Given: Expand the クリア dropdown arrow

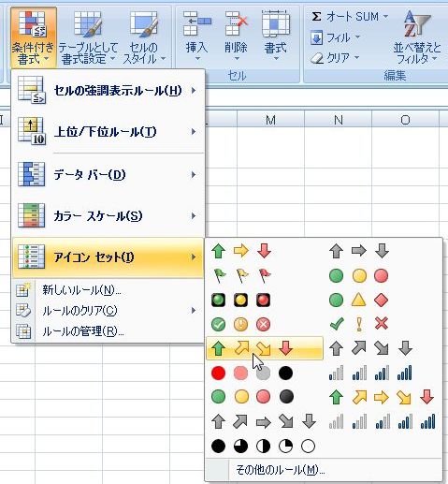Looking at the screenshot, I should point(357,58).
